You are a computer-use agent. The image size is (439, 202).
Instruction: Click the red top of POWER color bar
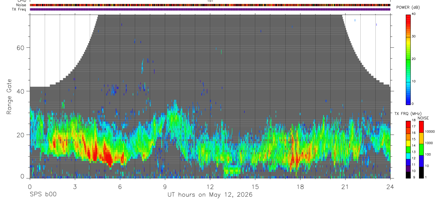[x=408, y=16]
